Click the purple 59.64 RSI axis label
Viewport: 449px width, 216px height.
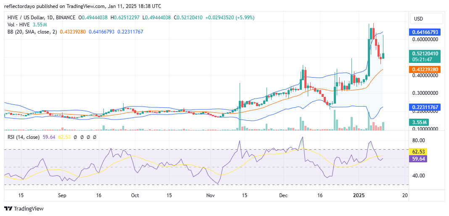tap(419, 159)
